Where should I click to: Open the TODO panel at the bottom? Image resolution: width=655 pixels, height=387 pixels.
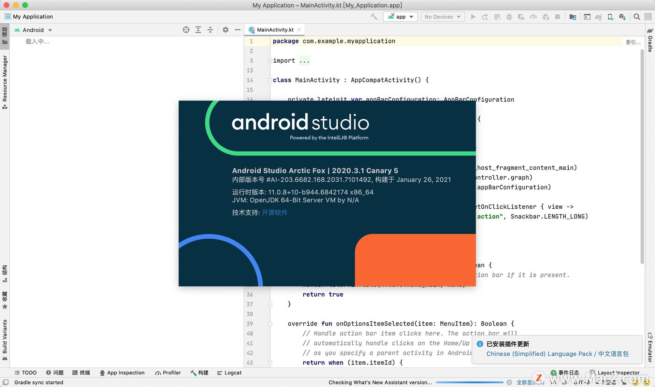[x=25, y=373]
